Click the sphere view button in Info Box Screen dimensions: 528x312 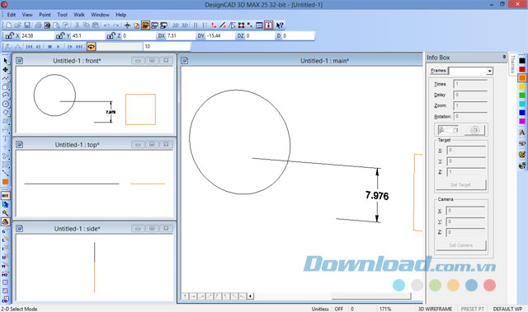(x=474, y=130)
